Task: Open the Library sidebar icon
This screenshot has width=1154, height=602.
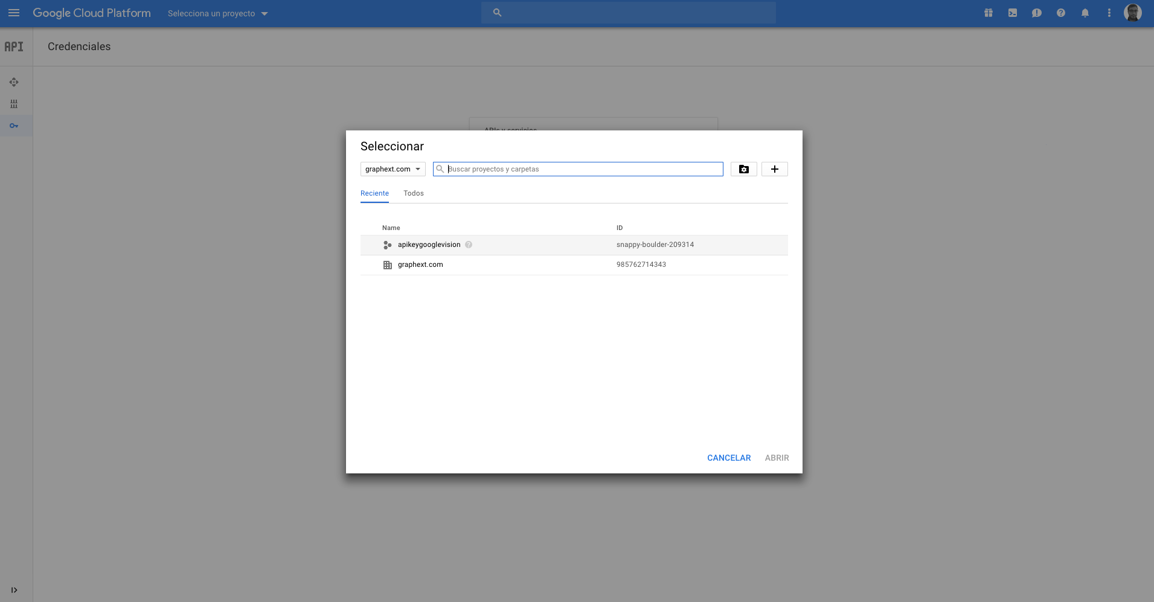Action: pyautogui.click(x=14, y=104)
